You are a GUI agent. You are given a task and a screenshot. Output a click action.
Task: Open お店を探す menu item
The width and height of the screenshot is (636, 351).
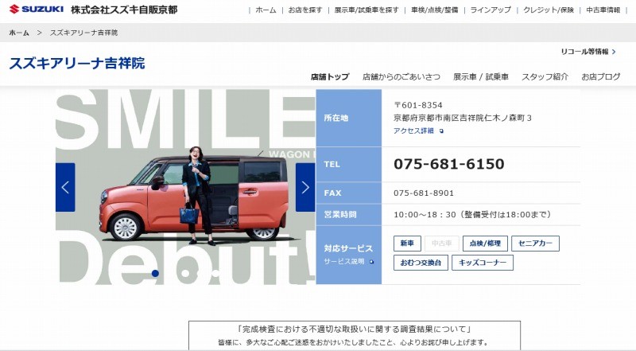305,10
